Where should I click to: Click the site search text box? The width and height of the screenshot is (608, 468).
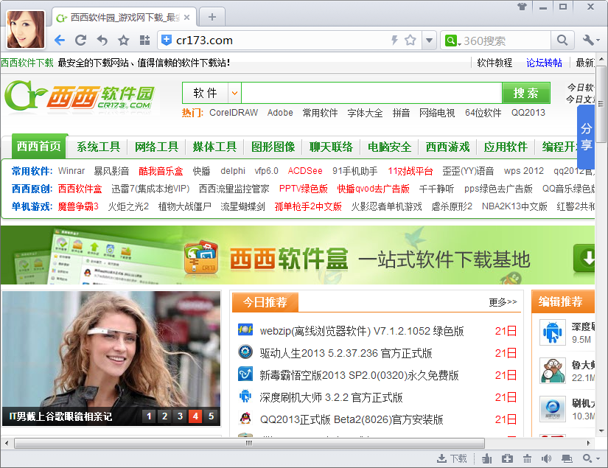tap(371, 93)
